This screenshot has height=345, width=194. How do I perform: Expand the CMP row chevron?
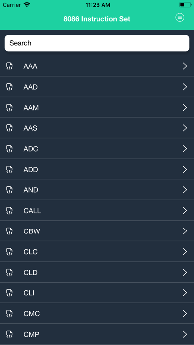coord(185,334)
